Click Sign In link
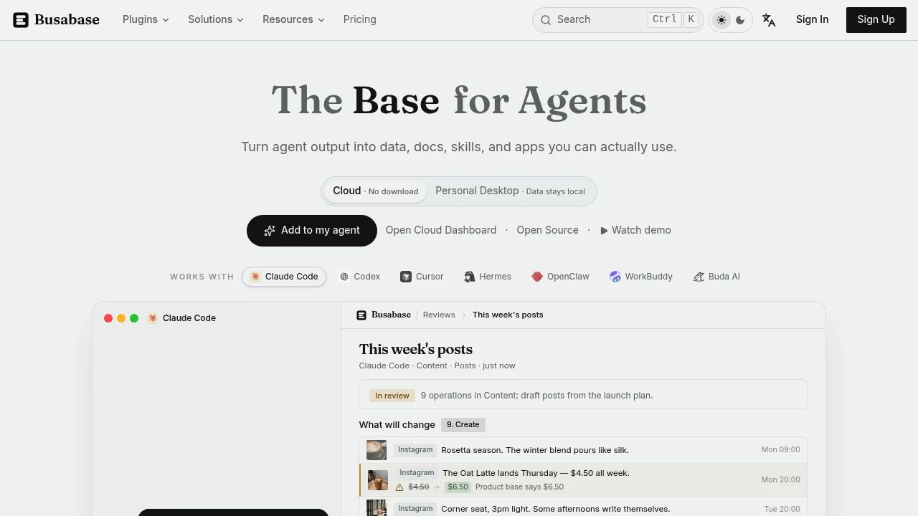 (x=812, y=19)
